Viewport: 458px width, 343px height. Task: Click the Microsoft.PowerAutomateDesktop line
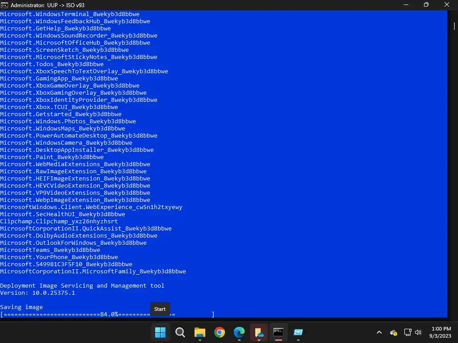click(x=79, y=136)
